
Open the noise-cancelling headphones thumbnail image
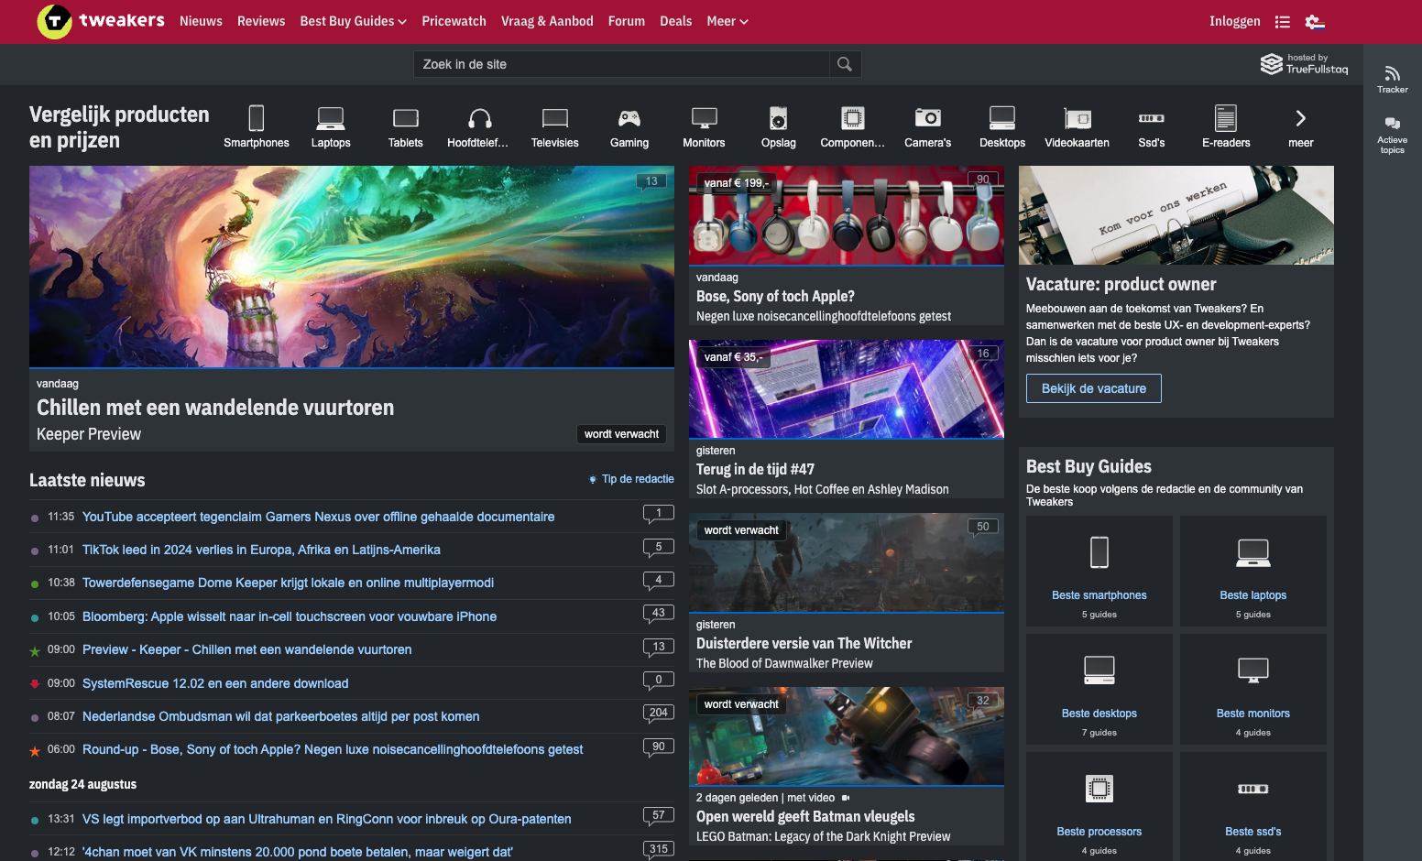click(x=847, y=215)
